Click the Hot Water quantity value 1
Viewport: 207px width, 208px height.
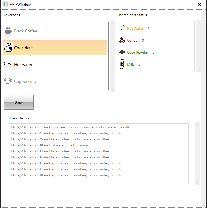coord(149,29)
